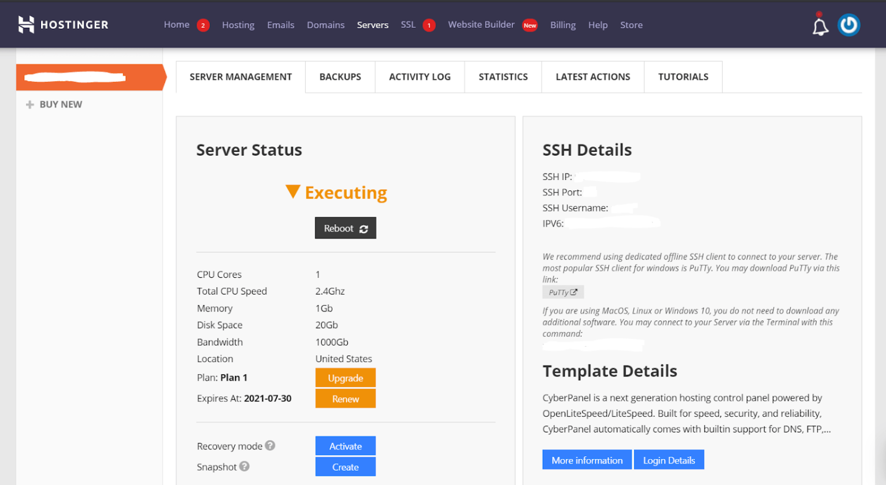View the STATISTICS tab

pos(502,76)
